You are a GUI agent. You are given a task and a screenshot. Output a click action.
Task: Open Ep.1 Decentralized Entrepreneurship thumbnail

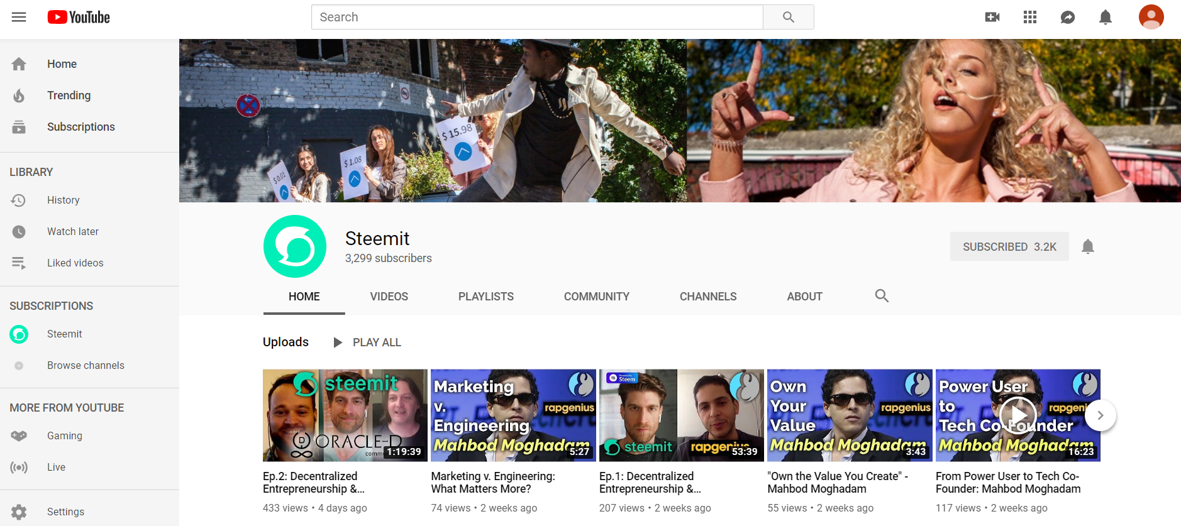pos(682,415)
